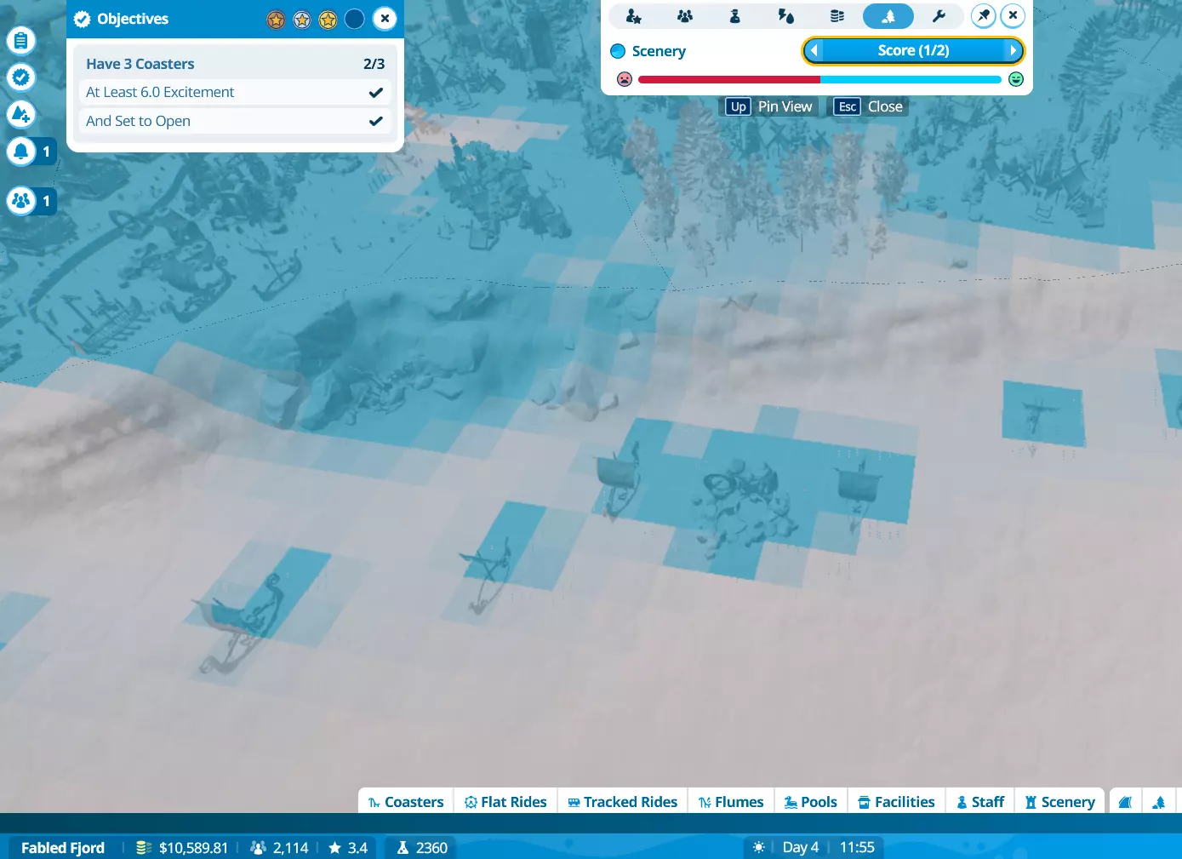Click the park cash balance $10,589.81
1182x859 pixels.
(x=182, y=848)
